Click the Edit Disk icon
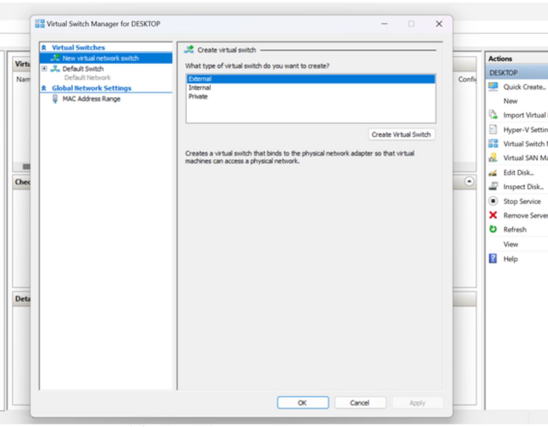The width and height of the screenshot is (548, 427). (x=493, y=172)
